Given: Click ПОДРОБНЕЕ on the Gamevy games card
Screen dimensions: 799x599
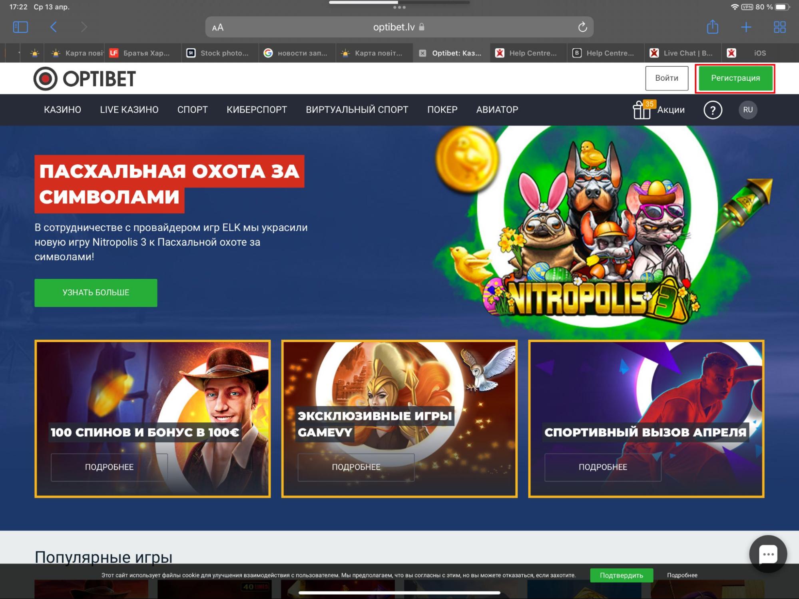Looking at the screenshot, I should point(356,467).
